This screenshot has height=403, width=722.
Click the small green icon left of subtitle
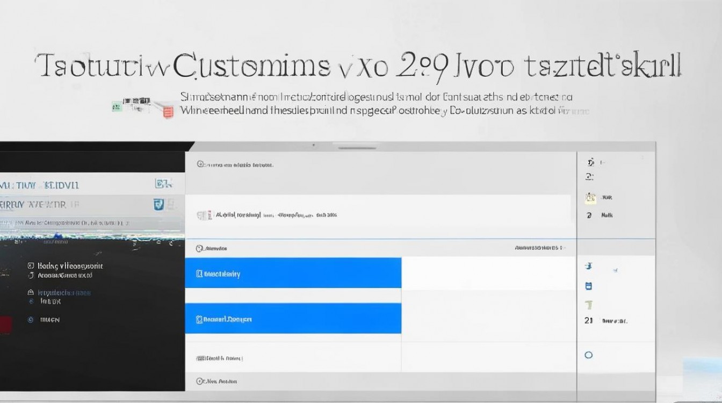coord(117,107)
